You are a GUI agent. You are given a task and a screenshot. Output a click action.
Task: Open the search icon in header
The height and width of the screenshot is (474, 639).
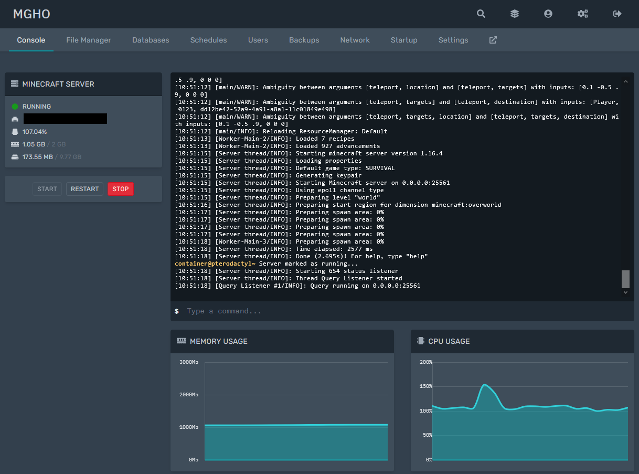click(x=481, y=14)
